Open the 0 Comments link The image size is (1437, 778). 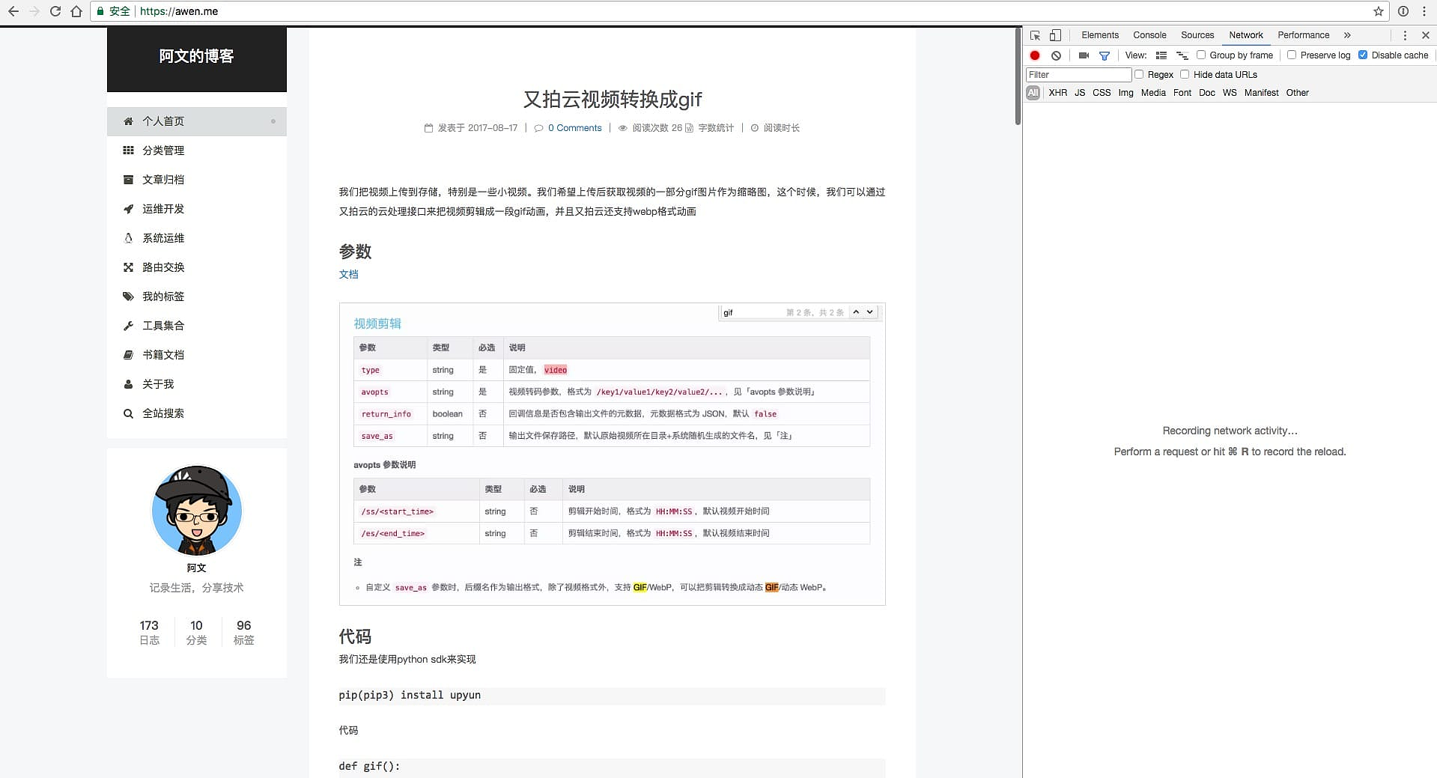[574, 128]
